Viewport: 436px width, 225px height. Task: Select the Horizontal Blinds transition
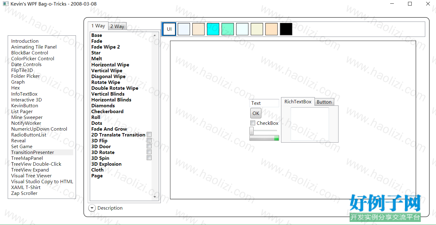coord(111,100)
